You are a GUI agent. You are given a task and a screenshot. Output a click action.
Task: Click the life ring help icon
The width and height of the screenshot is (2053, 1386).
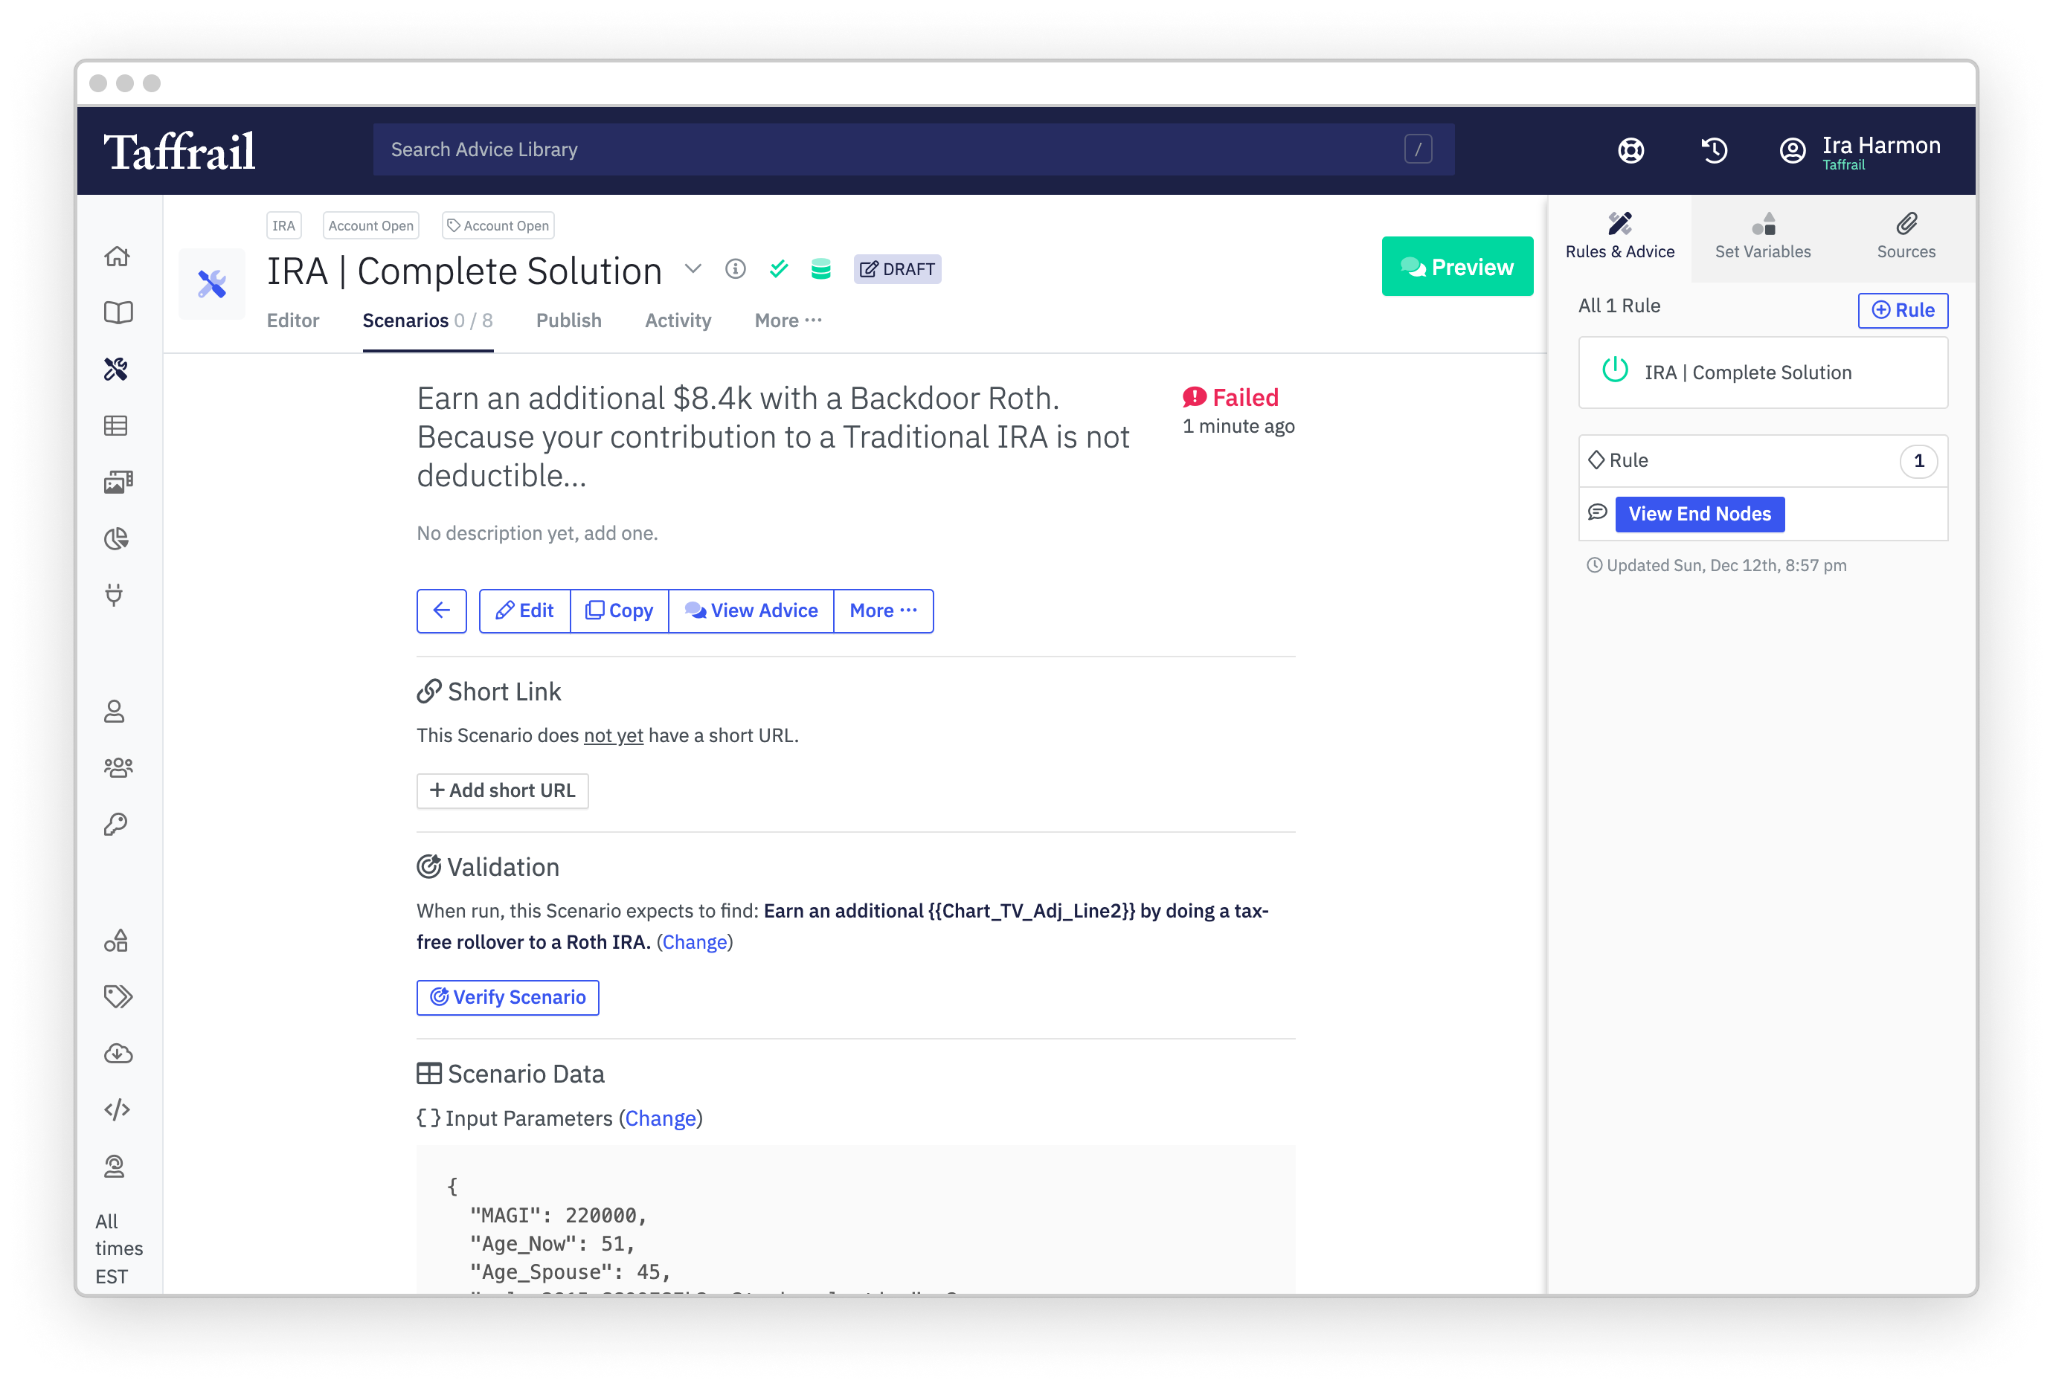point(1630,150)
